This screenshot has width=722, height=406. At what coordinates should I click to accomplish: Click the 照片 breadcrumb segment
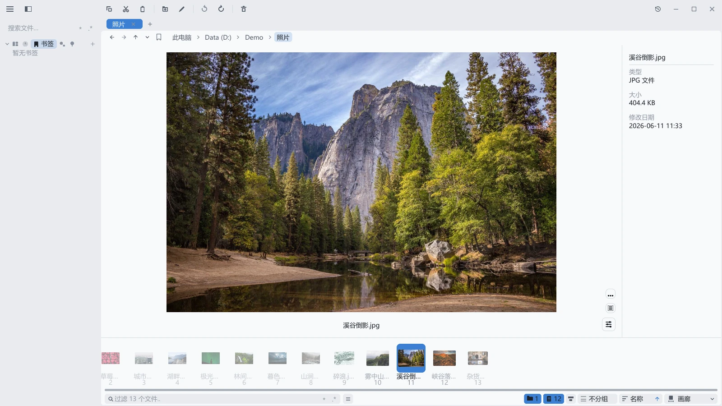[x=283, y=37]
